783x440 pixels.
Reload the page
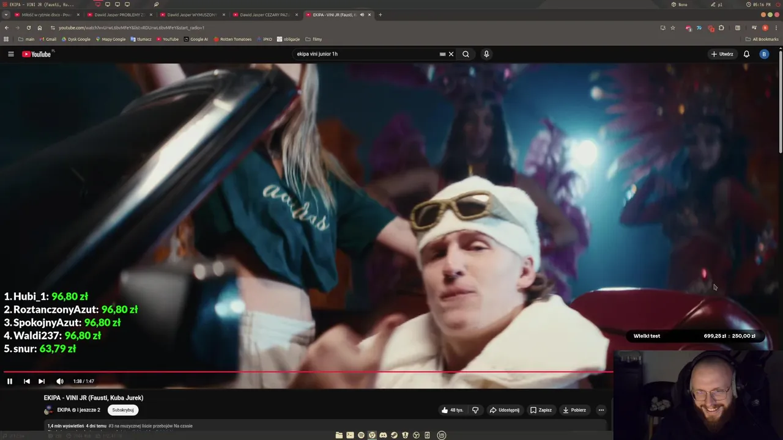coord(28,28)
